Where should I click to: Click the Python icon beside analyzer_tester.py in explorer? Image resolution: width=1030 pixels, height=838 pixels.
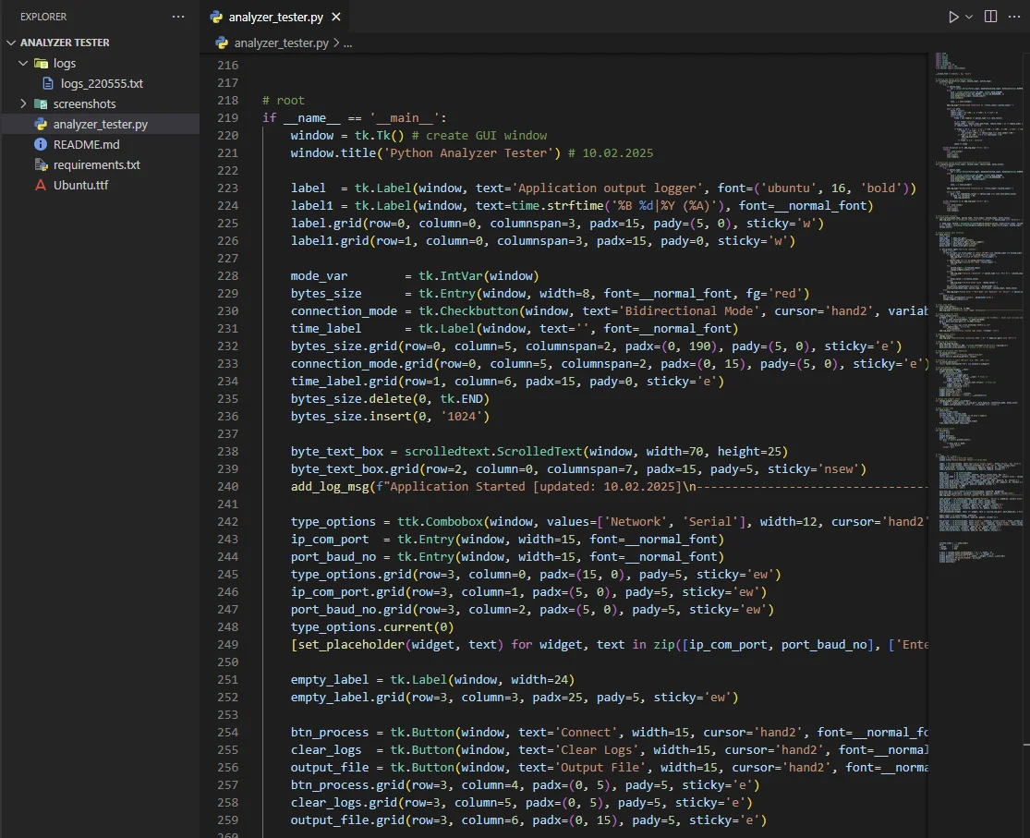coord(41,124)
